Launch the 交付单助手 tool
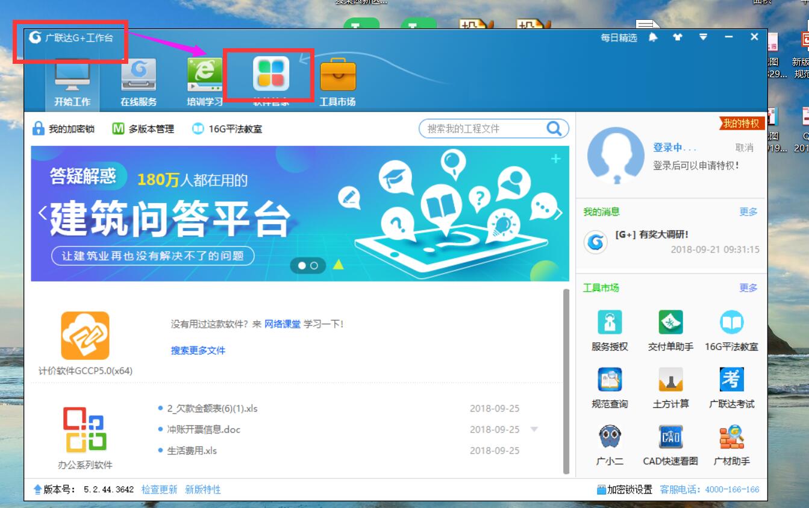The width and height of the screenshot is (809, 508). (670, 331)
